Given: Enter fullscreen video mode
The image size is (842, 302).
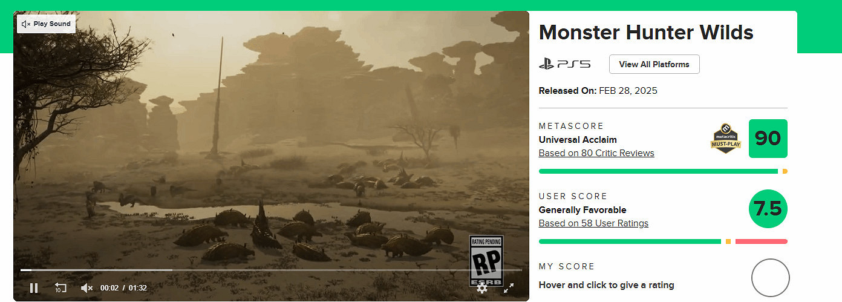Looking at the screenshot, I should (x=509, y=288).
